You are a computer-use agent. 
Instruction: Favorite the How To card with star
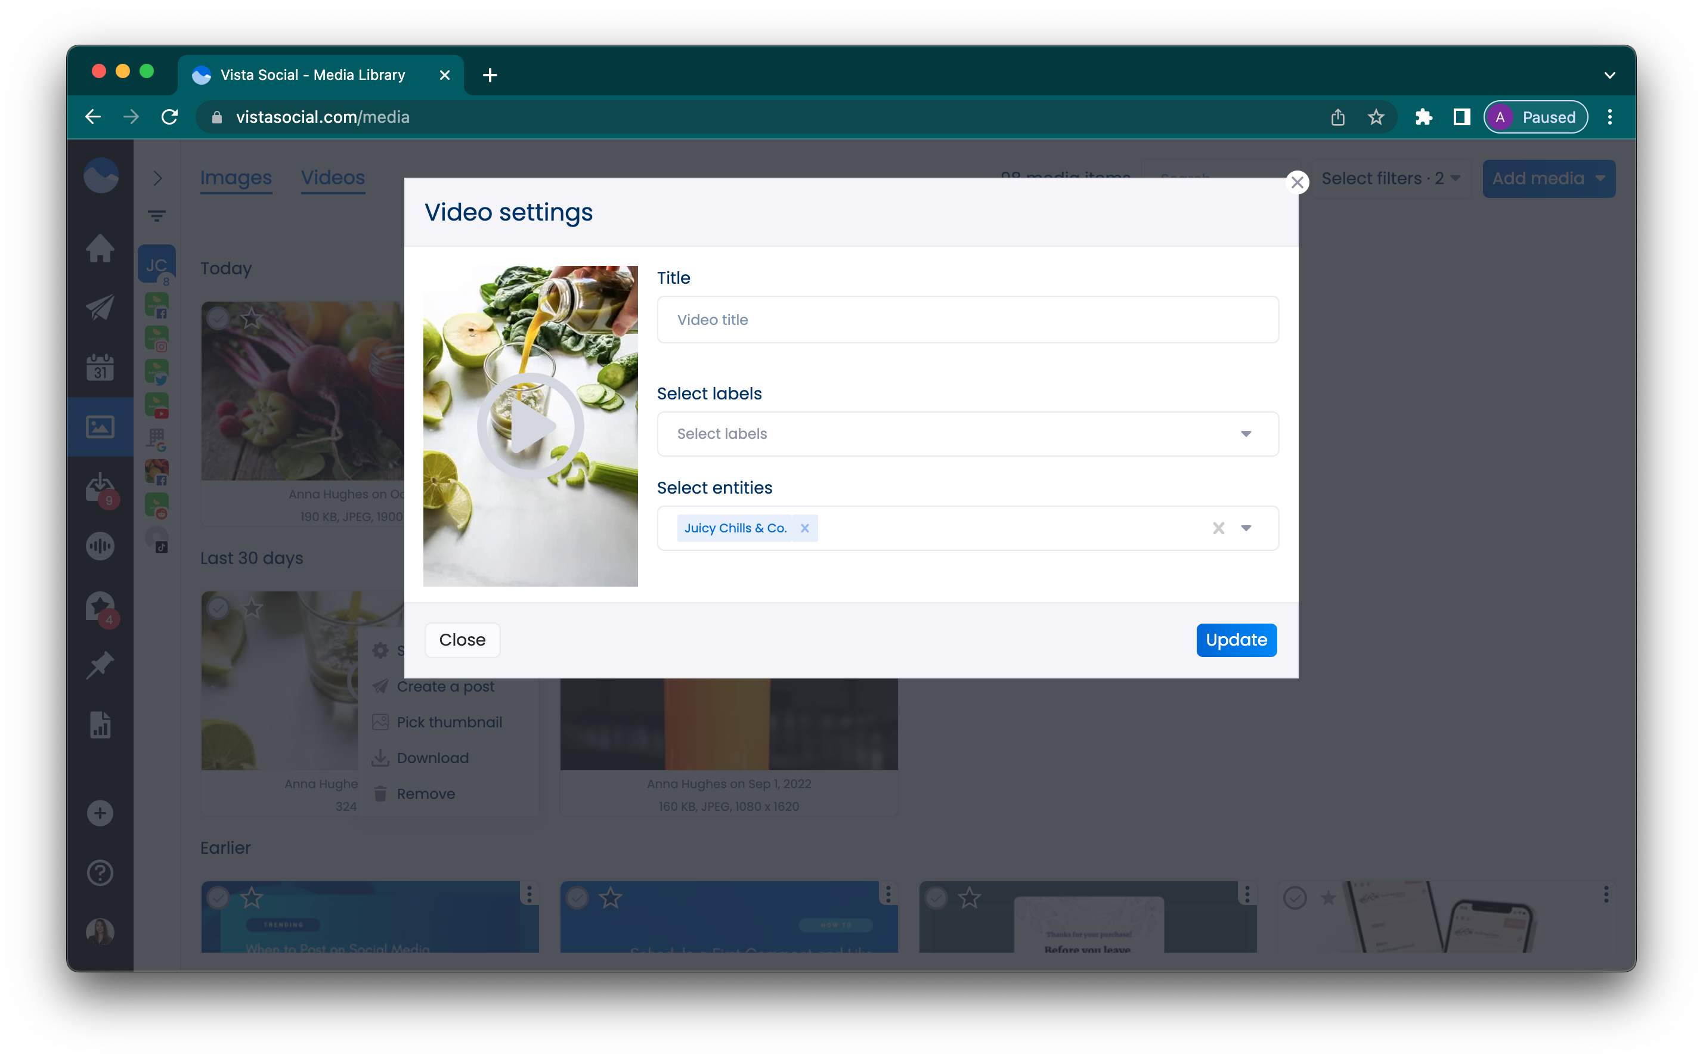(x=611, y=897)
